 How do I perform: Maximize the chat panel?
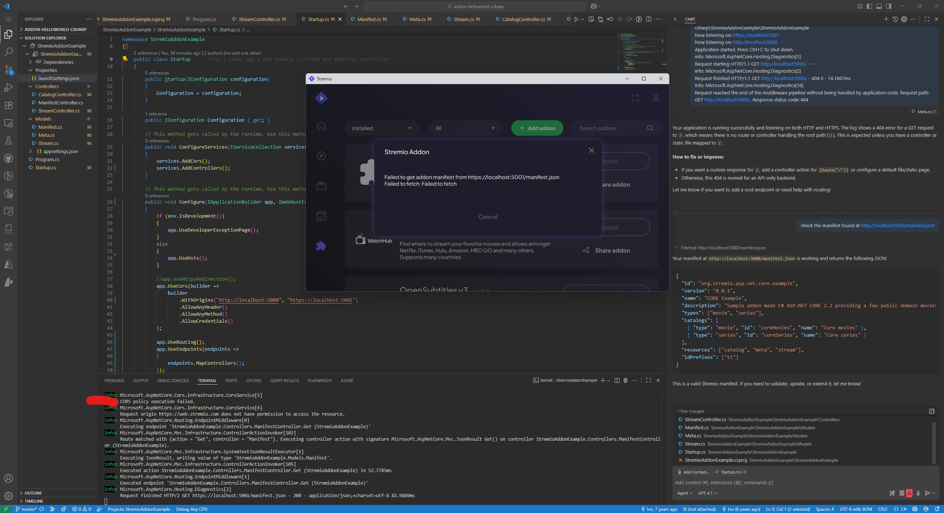927,19
